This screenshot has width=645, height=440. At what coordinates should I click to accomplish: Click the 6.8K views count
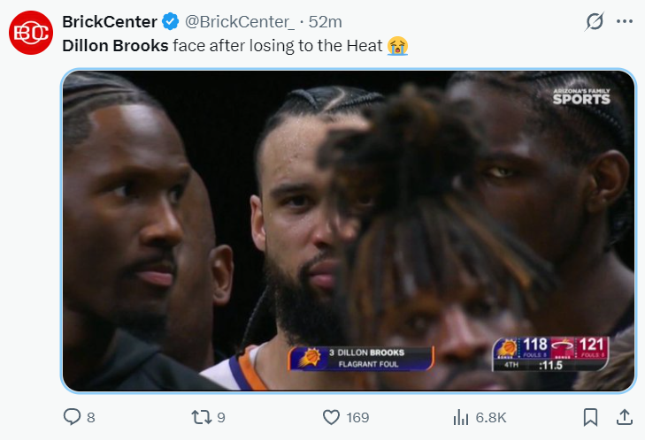tap(492, 417)
